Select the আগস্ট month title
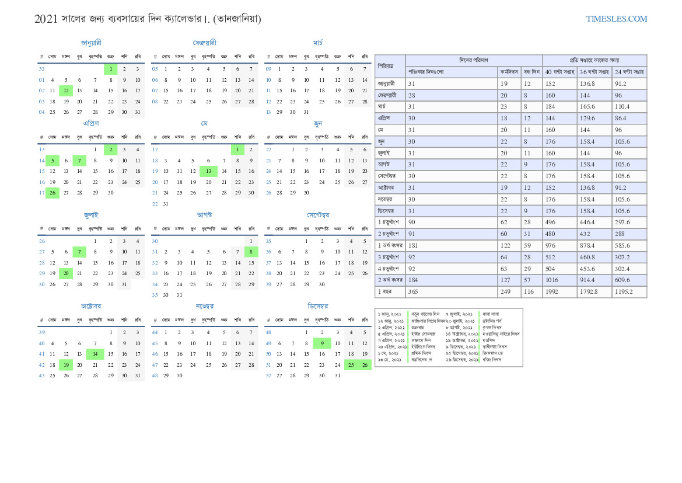Image resolution: width=682 pixels, height=483 pixels. click(204, 214)
